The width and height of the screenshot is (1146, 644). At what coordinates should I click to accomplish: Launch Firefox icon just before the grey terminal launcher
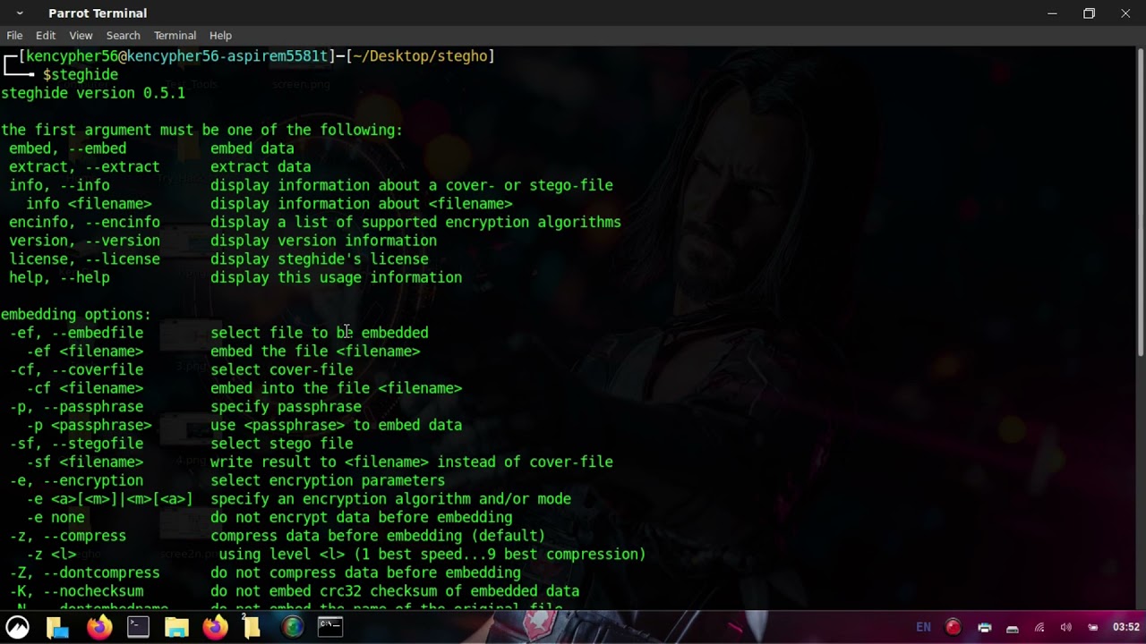(99, 627)
